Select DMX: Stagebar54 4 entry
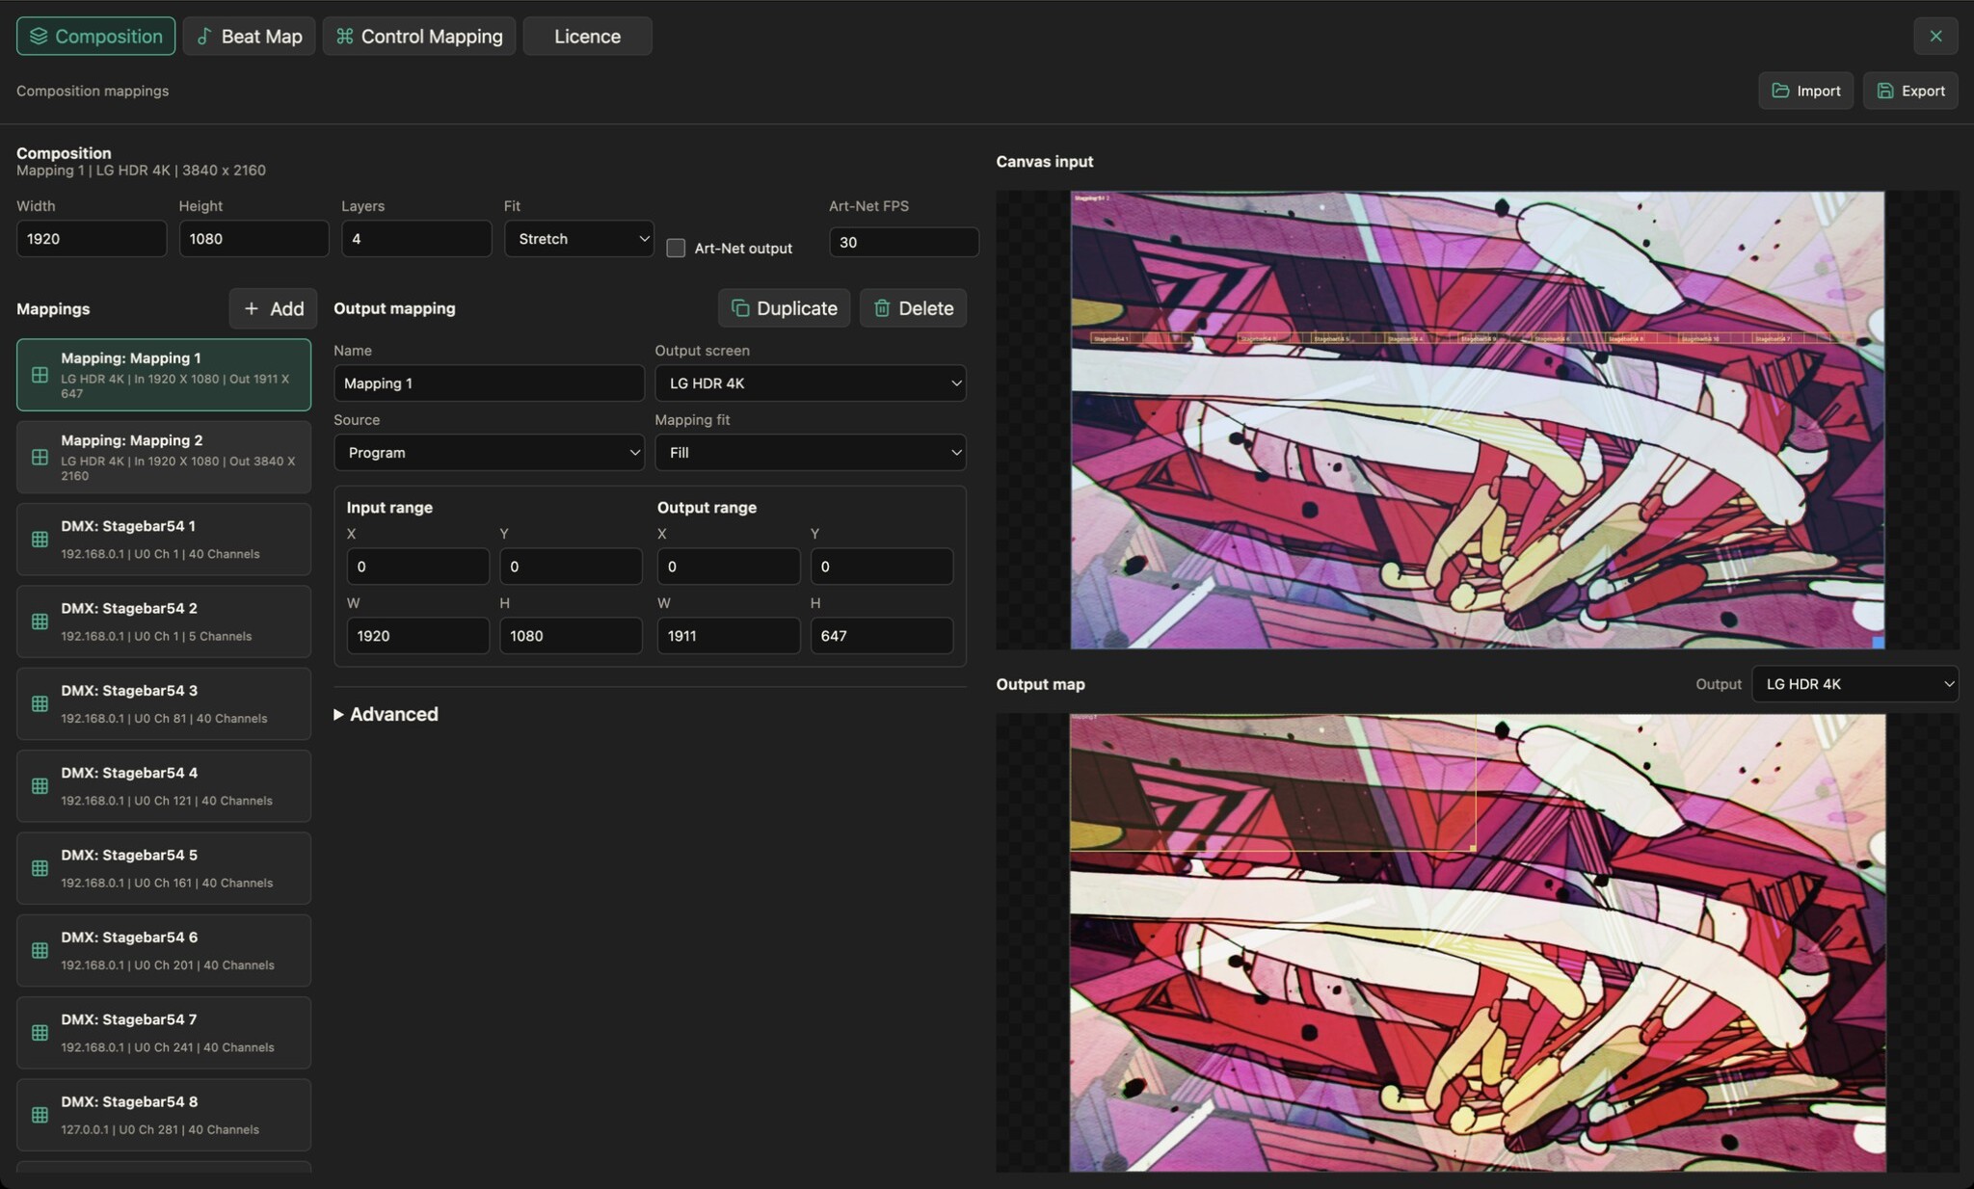Screen dimensions: 1974x1189 (164, 786)
